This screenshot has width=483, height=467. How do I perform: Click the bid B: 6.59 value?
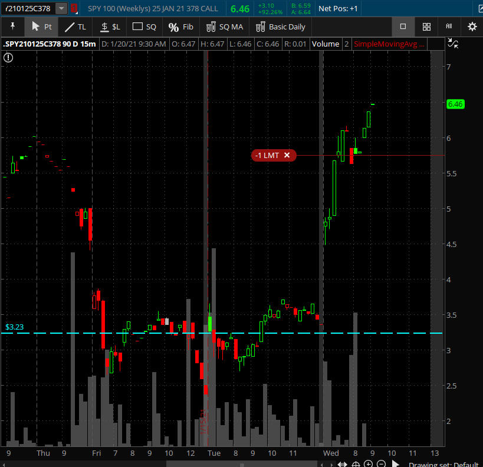[301, 5]
